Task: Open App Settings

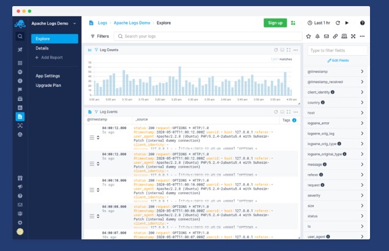Action: pos(48,76)
